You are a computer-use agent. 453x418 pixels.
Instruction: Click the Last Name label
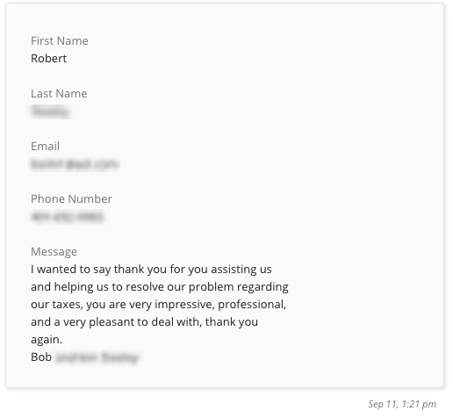(59, 93)
